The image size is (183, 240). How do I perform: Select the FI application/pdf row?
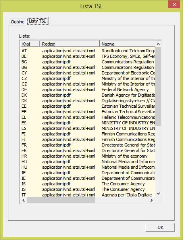pos(88,134)
